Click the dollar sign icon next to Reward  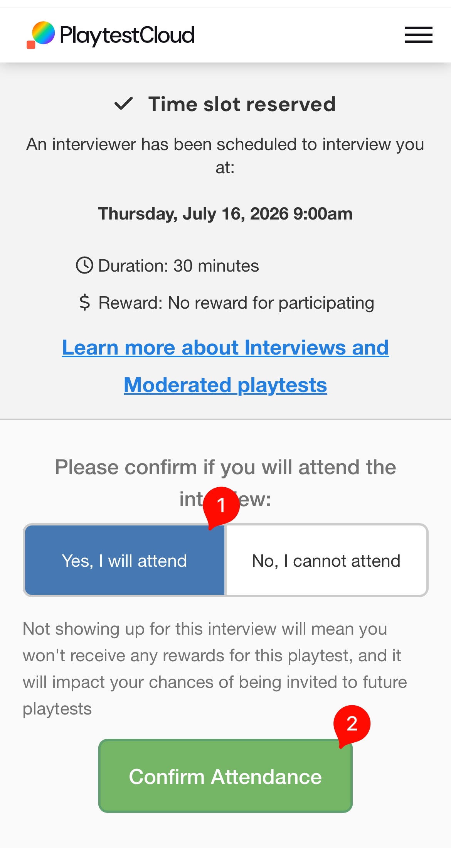click(x=84, y=302)
